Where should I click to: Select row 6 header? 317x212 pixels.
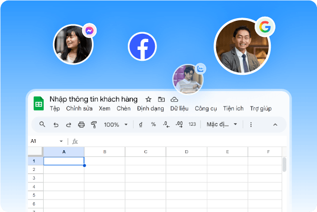click(35, 204)
